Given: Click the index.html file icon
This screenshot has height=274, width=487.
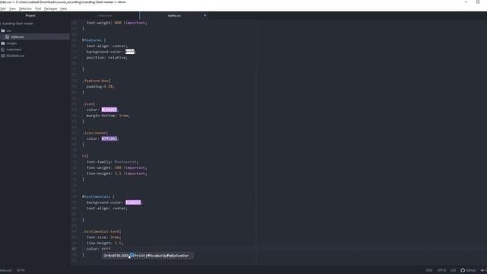Looking at the screenshot, I should point(3,49).
